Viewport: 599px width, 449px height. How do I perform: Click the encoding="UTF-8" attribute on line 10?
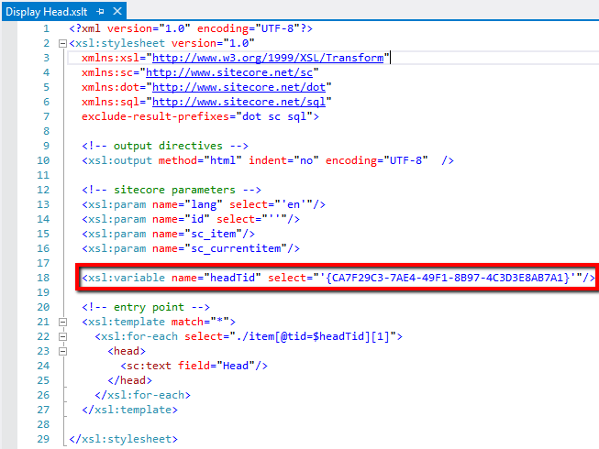(377, 160)
